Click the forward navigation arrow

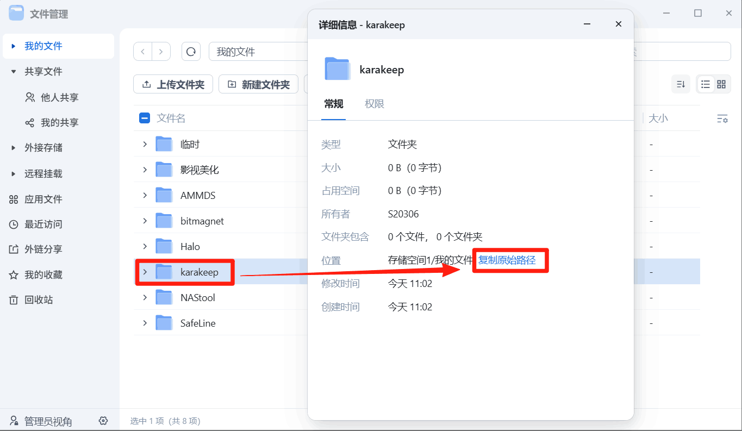[161, 52]
